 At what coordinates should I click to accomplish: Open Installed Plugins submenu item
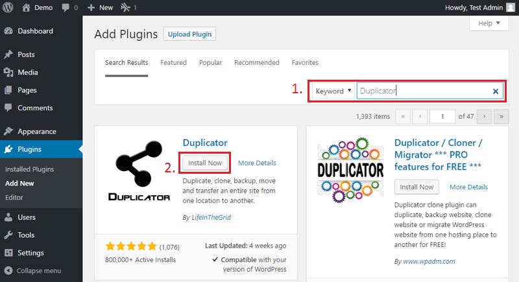[x=29, y=169]
